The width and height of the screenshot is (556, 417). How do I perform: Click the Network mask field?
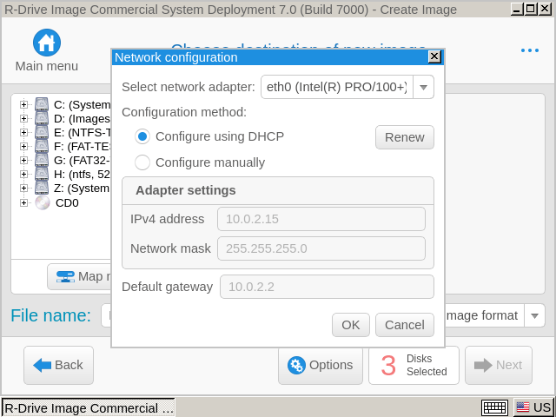[x=321, y=248]
